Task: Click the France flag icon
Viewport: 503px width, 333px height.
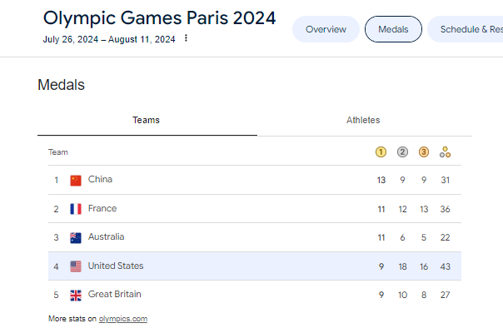Action: click(x=76, y=209)
